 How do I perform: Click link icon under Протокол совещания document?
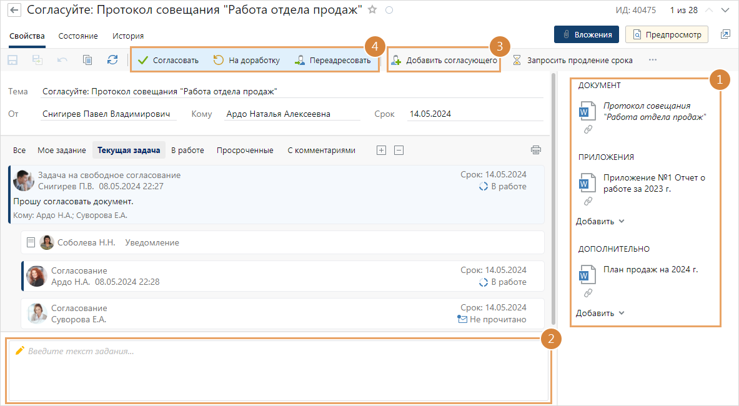tap(587, 129)
